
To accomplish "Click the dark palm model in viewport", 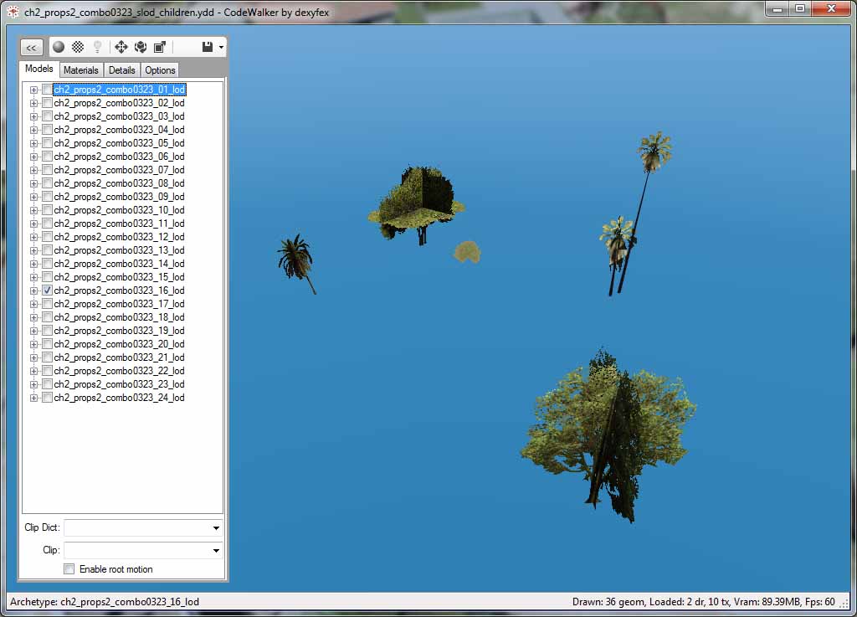I will pyautogui.click(x=296, y=264).
